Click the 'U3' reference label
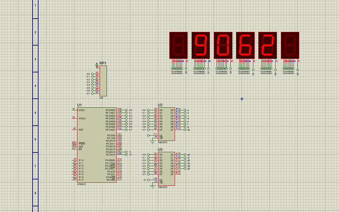This screenshot has width=339, height=212. [160, 150]
